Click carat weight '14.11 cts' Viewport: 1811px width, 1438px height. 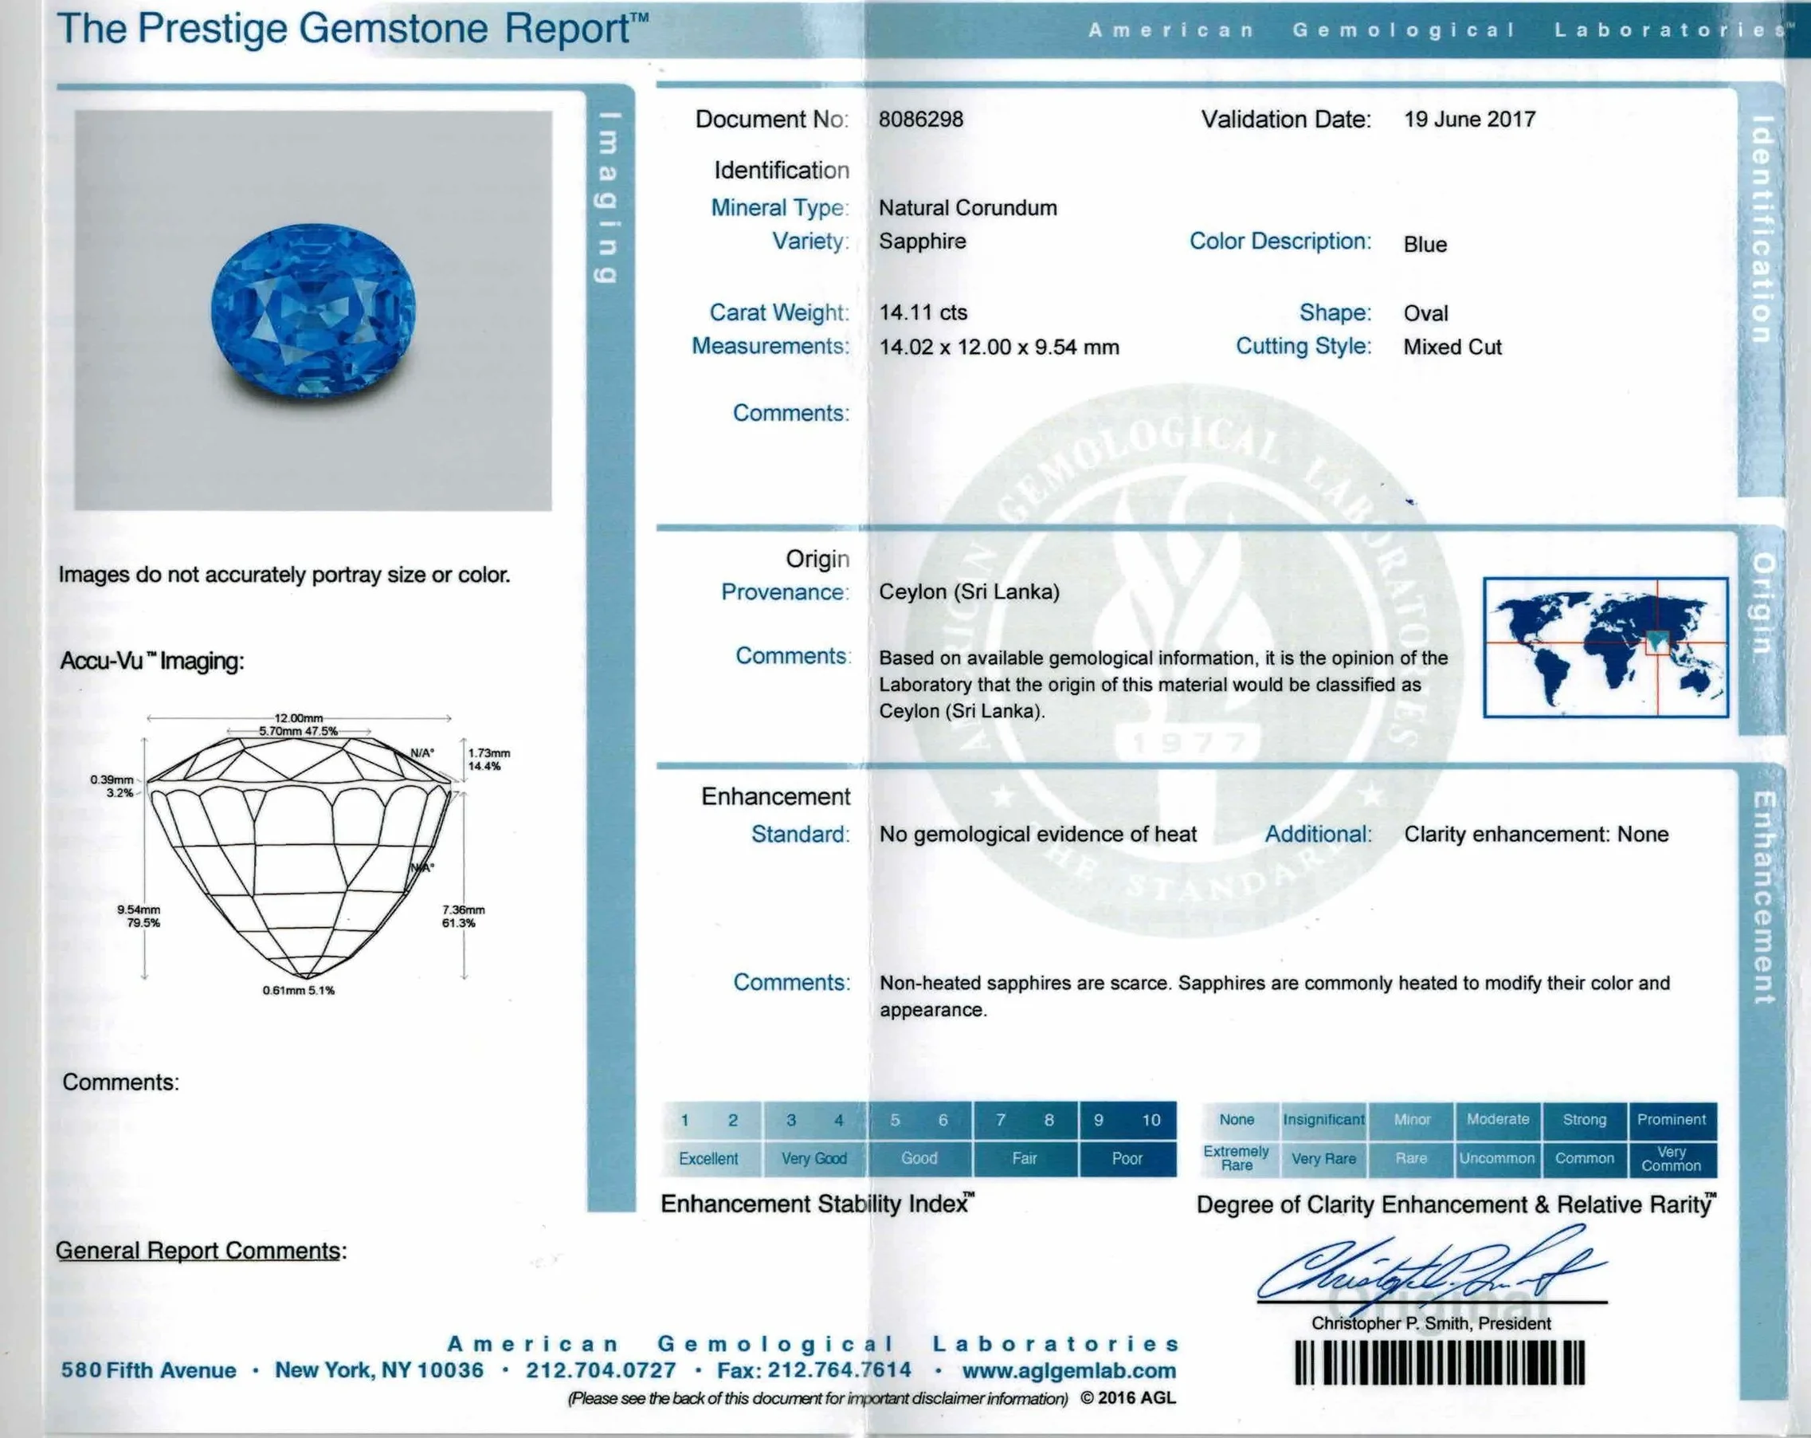point(923,312)
